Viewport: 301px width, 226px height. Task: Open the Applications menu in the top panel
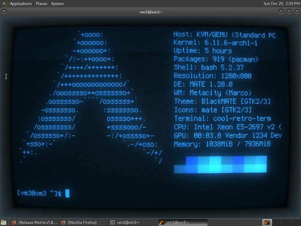(x=21, y=4)
